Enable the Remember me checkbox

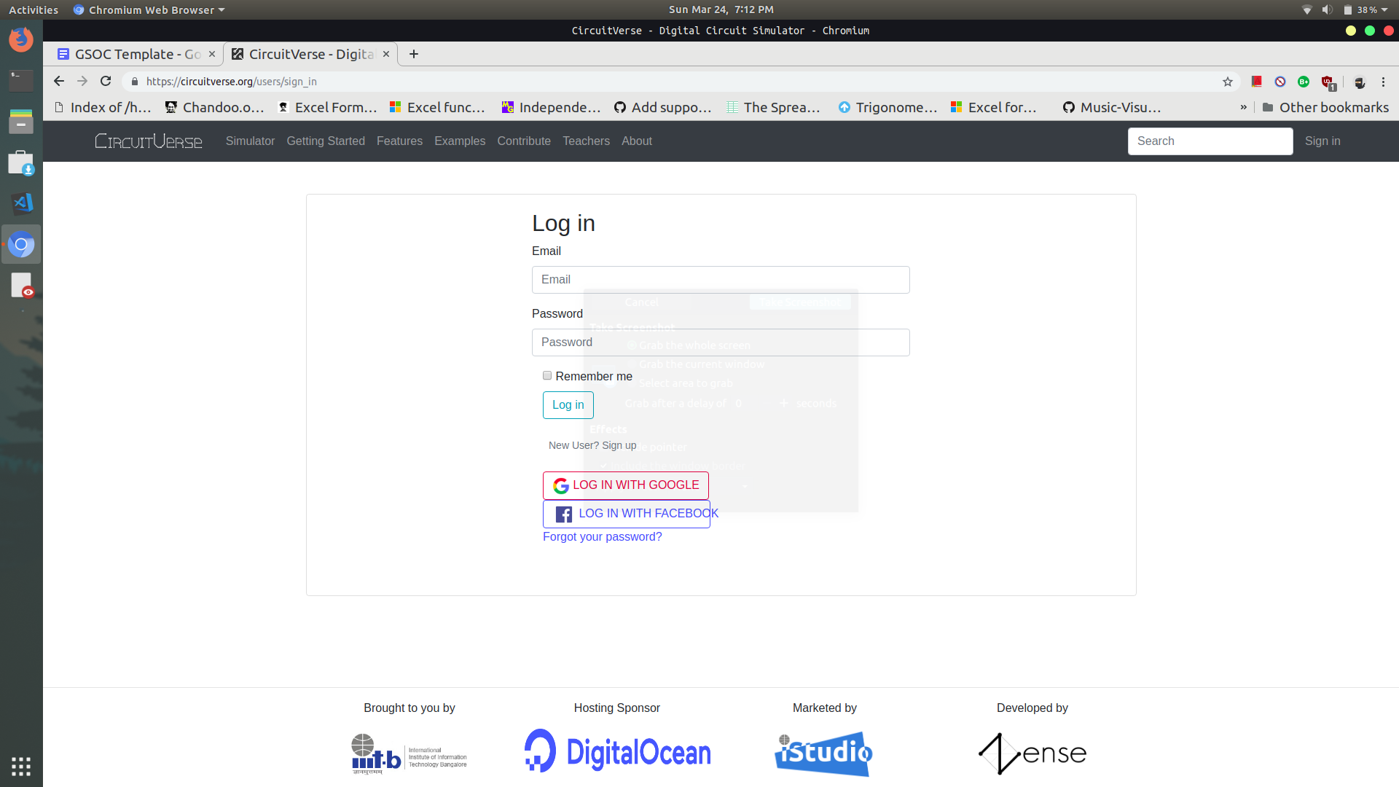tap(546, 375)
